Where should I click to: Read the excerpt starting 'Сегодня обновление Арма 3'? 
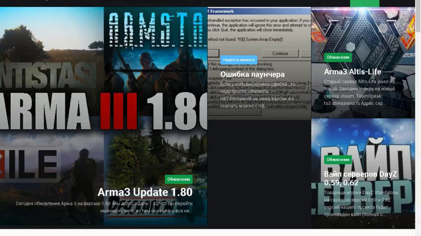coord(104,207)
